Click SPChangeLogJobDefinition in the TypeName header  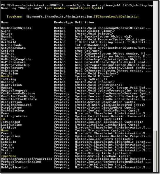(x=117, y=16)
